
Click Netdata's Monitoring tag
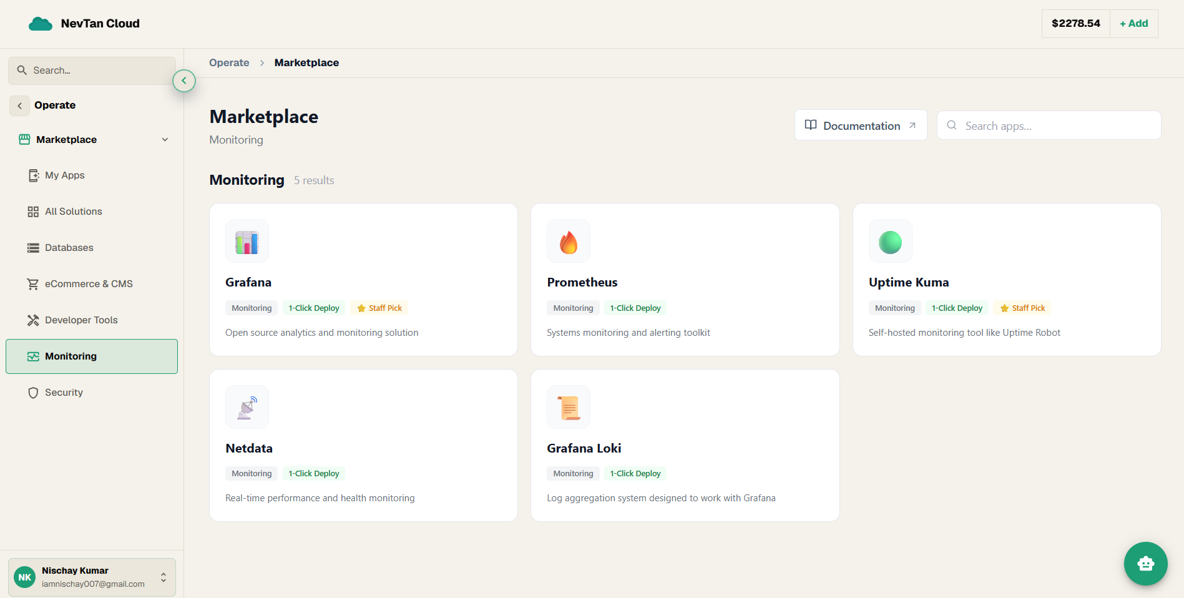252,474
